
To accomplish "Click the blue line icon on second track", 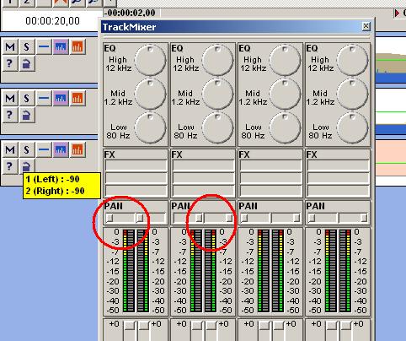I will point(44,98).
